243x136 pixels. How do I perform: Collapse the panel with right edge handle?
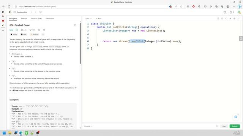[241, 39]
